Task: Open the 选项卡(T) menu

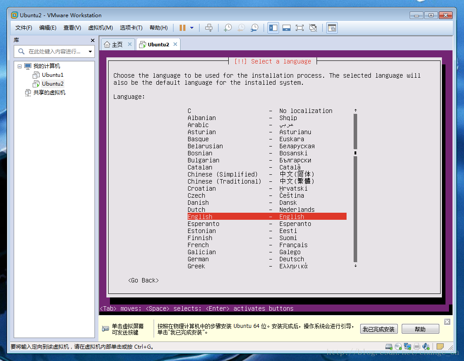Action: coord(131,28)
